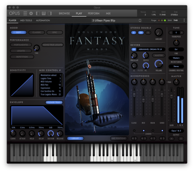This screenshot has width=194, height=172.
Task: Click the Close microphone fader
Action: [x=134, y=94]
